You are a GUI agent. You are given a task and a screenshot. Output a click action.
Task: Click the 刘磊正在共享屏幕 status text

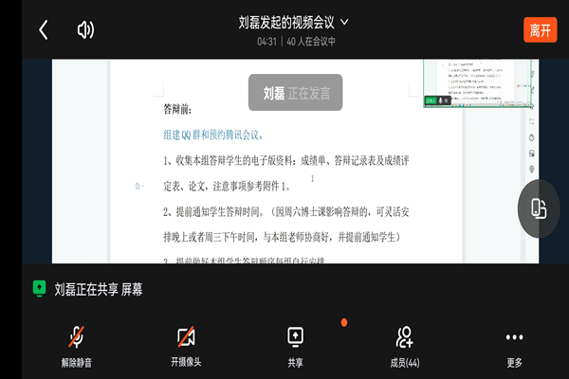[x=99, y=289]
